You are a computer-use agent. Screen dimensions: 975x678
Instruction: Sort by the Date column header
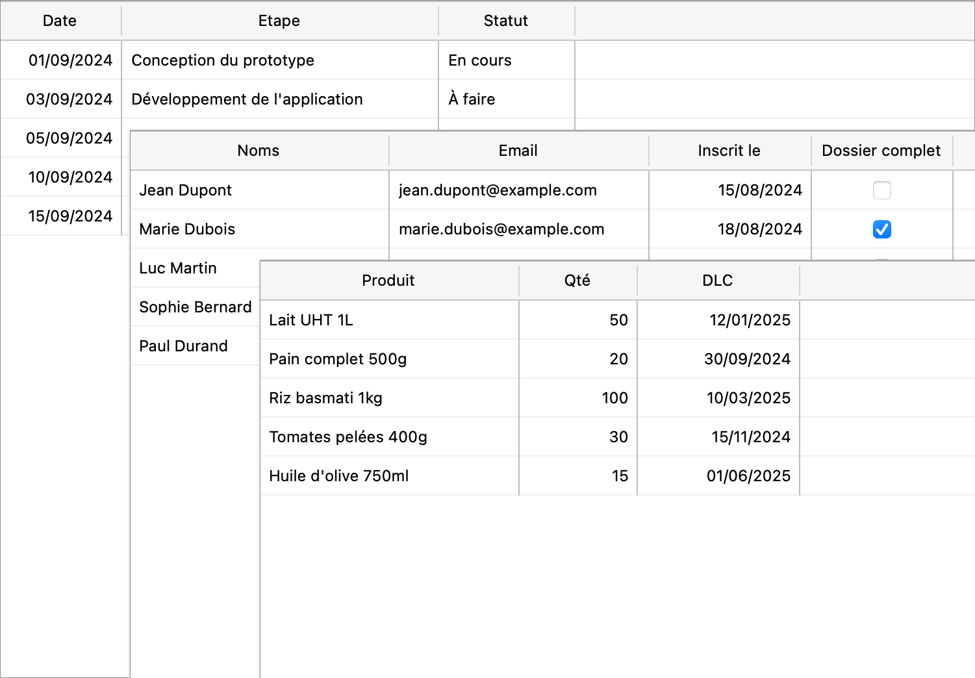coord(60,21)
